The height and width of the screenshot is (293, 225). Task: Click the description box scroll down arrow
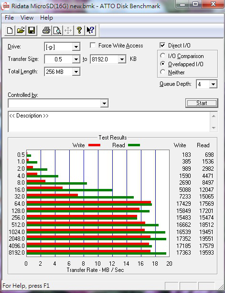tap(214, 128)
